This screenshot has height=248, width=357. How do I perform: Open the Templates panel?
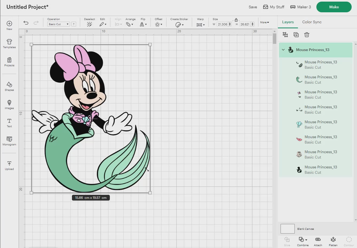tap(9, 44)
